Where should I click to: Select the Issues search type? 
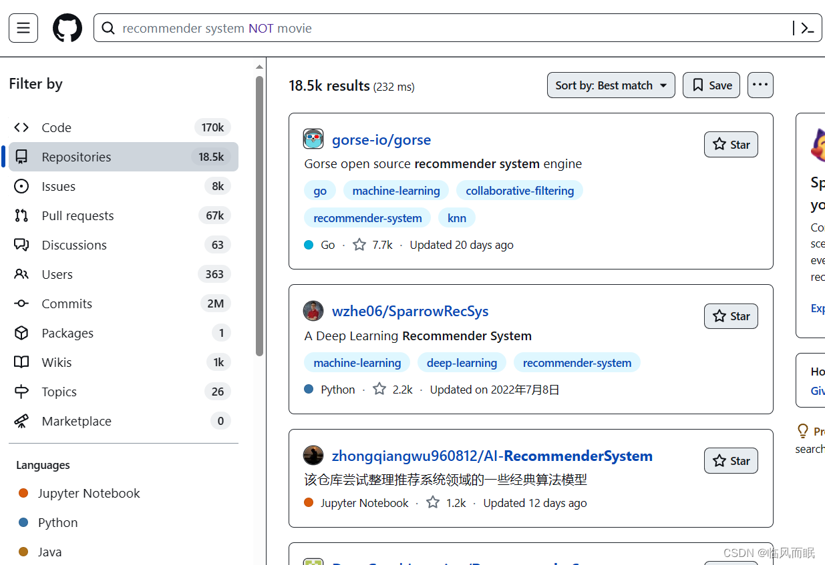coord(124,186)
